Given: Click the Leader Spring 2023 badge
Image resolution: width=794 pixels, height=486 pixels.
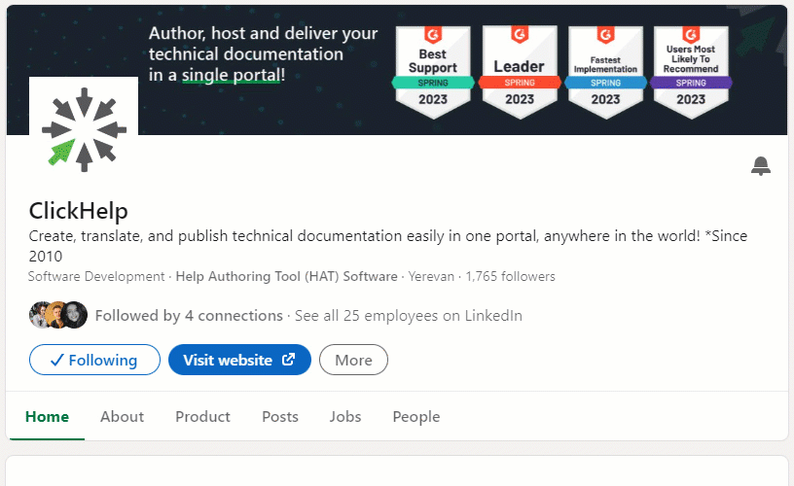Looking at the screenshot, I should click(520, 72).
